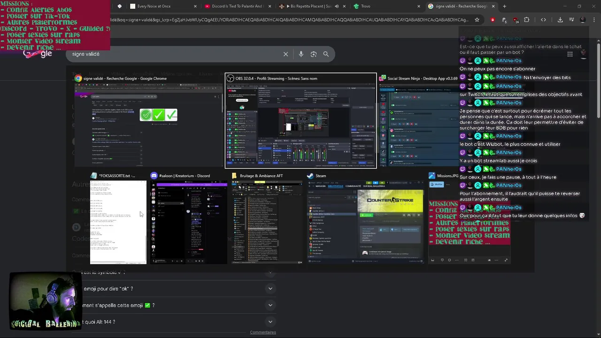This screenshot has width=601, height=338.
Task: Open the media controls toolbar icon
Action: 571,20
